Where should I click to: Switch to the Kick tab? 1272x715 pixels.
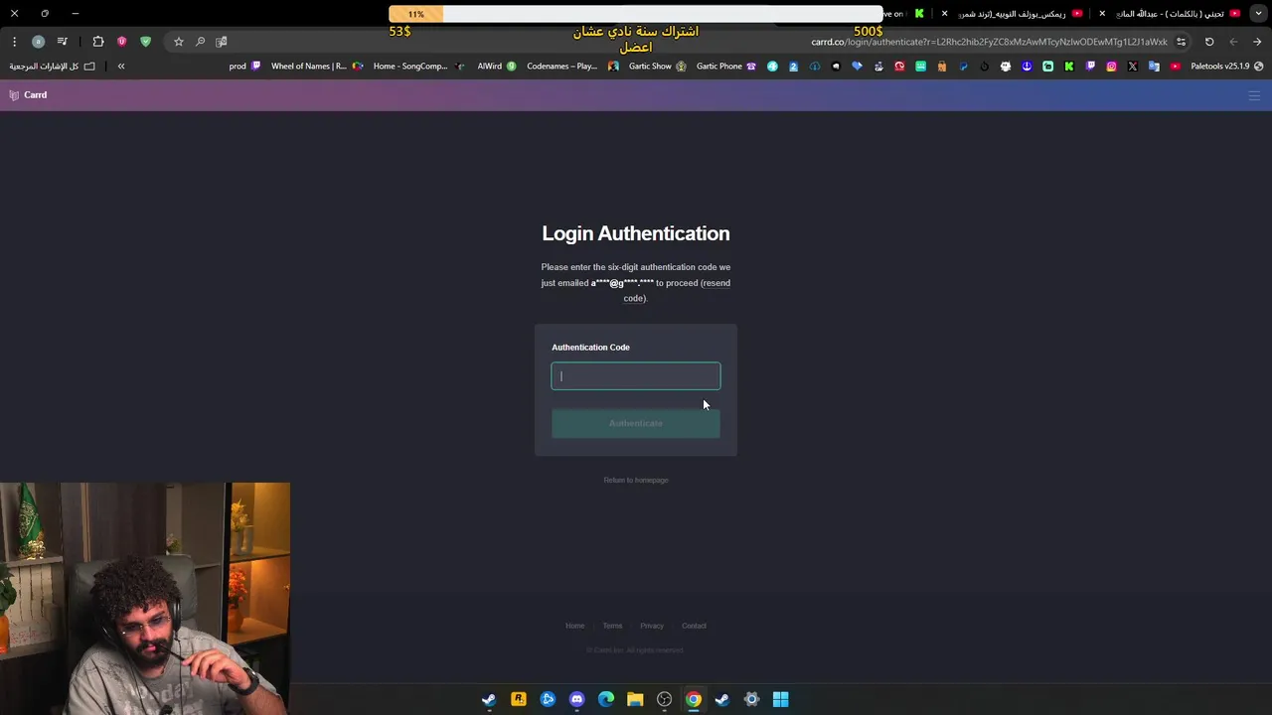point(906,14)
